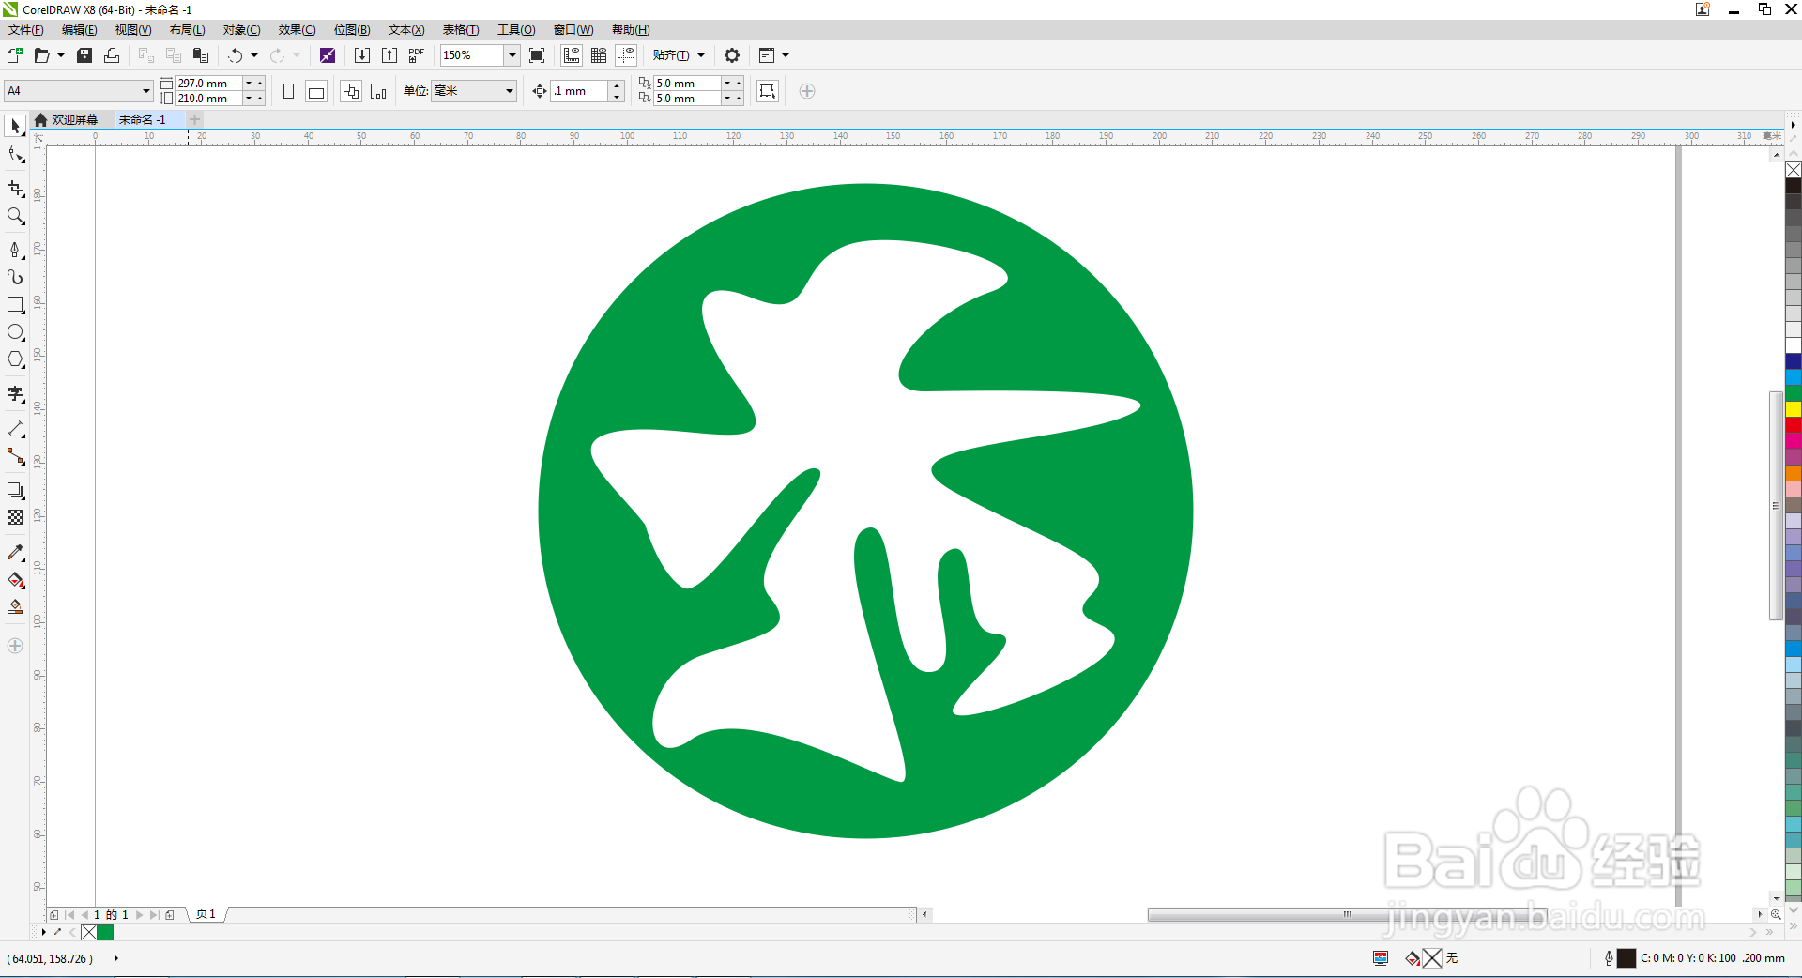Set page orientation to Landscape

tap(316, 91)
